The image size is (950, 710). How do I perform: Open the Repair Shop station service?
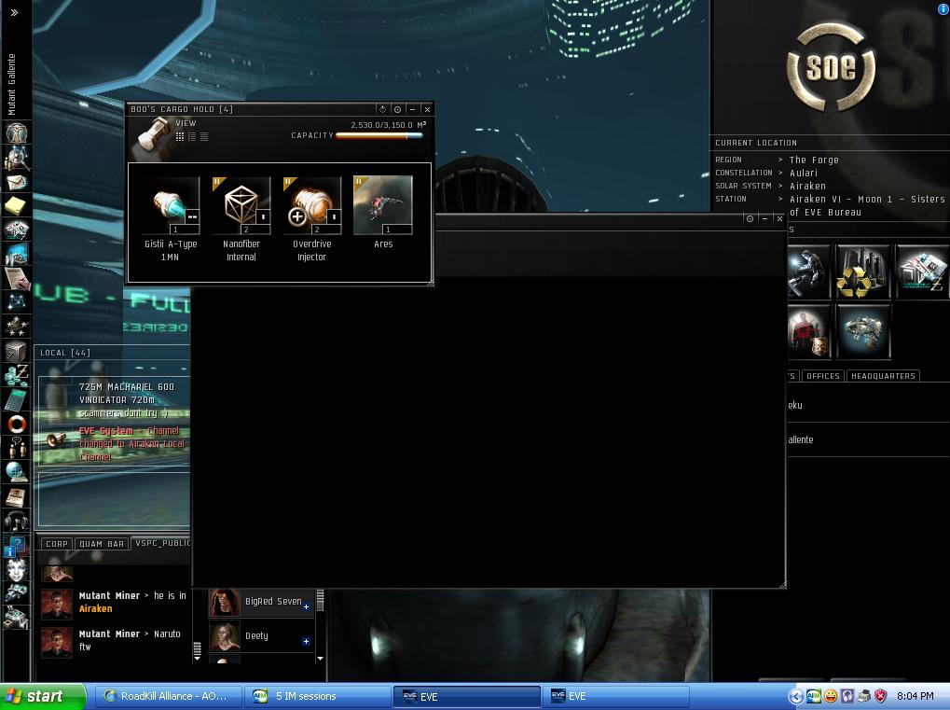tap(809, 271)
